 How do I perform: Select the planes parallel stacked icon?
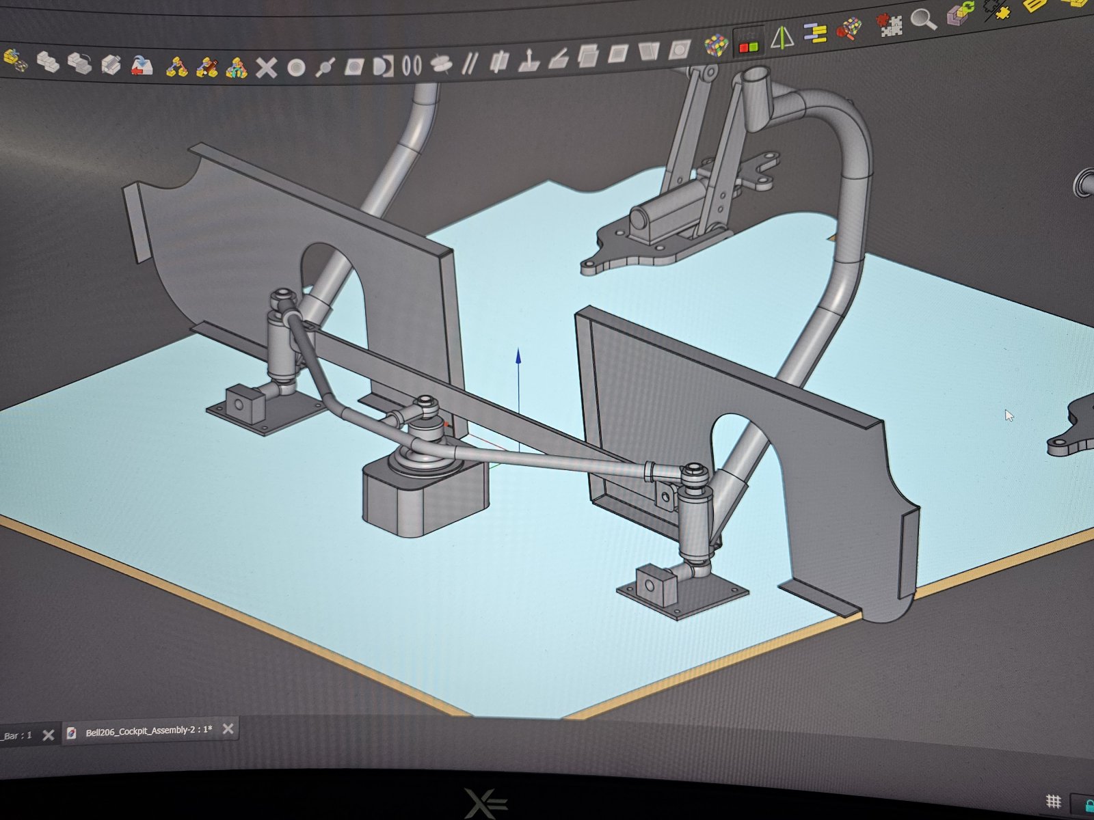[588, 56]
